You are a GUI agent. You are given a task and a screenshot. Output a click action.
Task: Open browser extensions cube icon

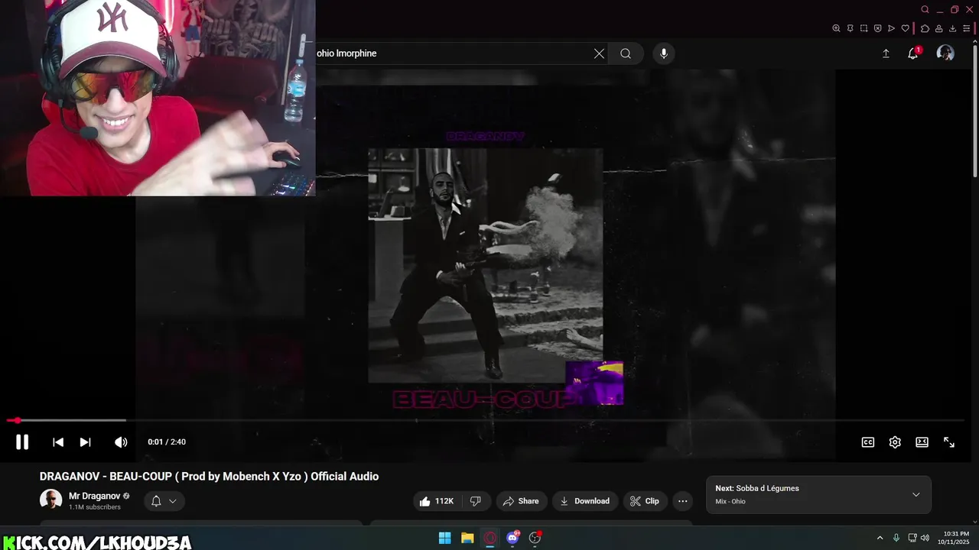[x=925, y=28]
